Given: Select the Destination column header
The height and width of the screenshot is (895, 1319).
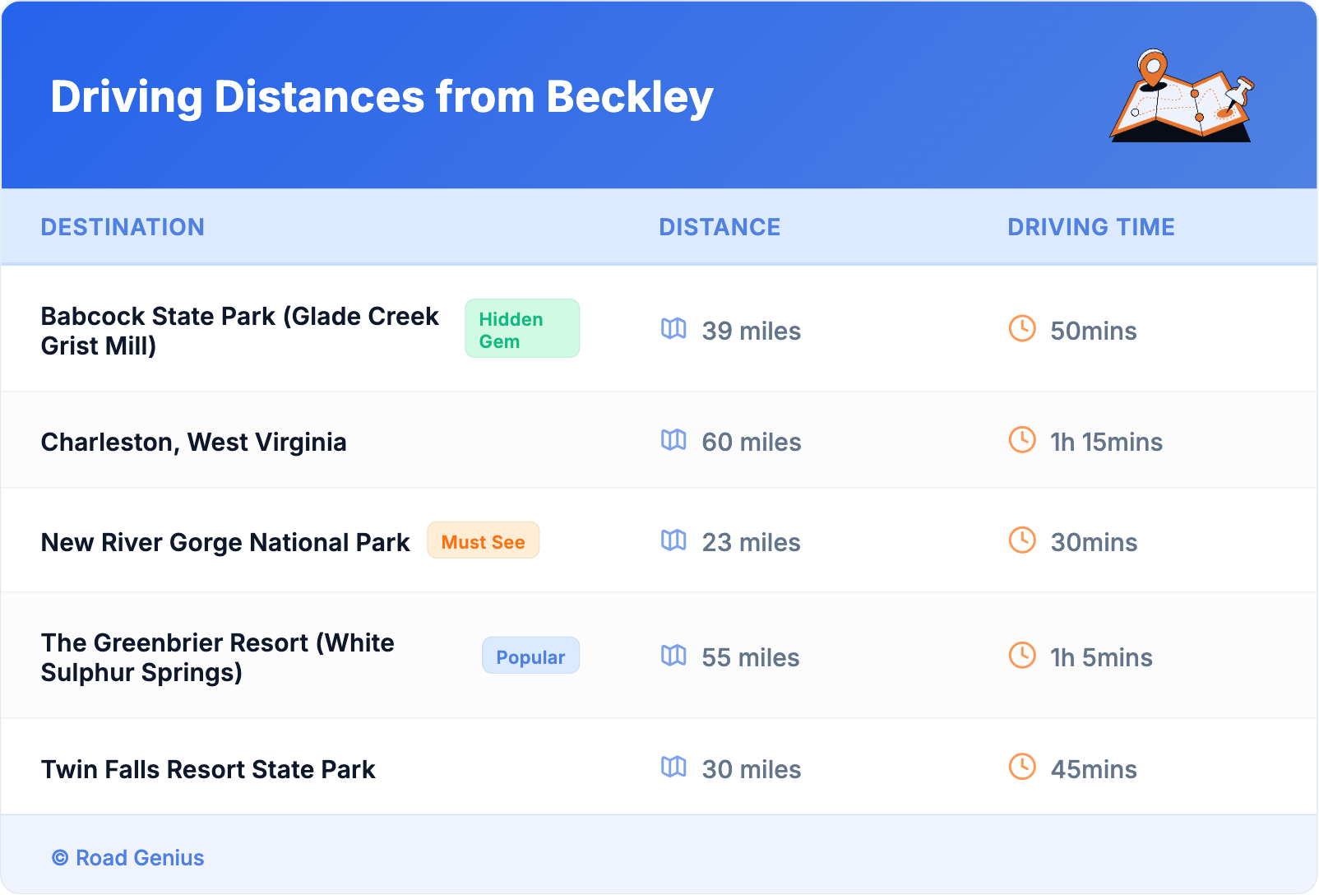Looking at the screenshot, I should click(x=123, y=227).
